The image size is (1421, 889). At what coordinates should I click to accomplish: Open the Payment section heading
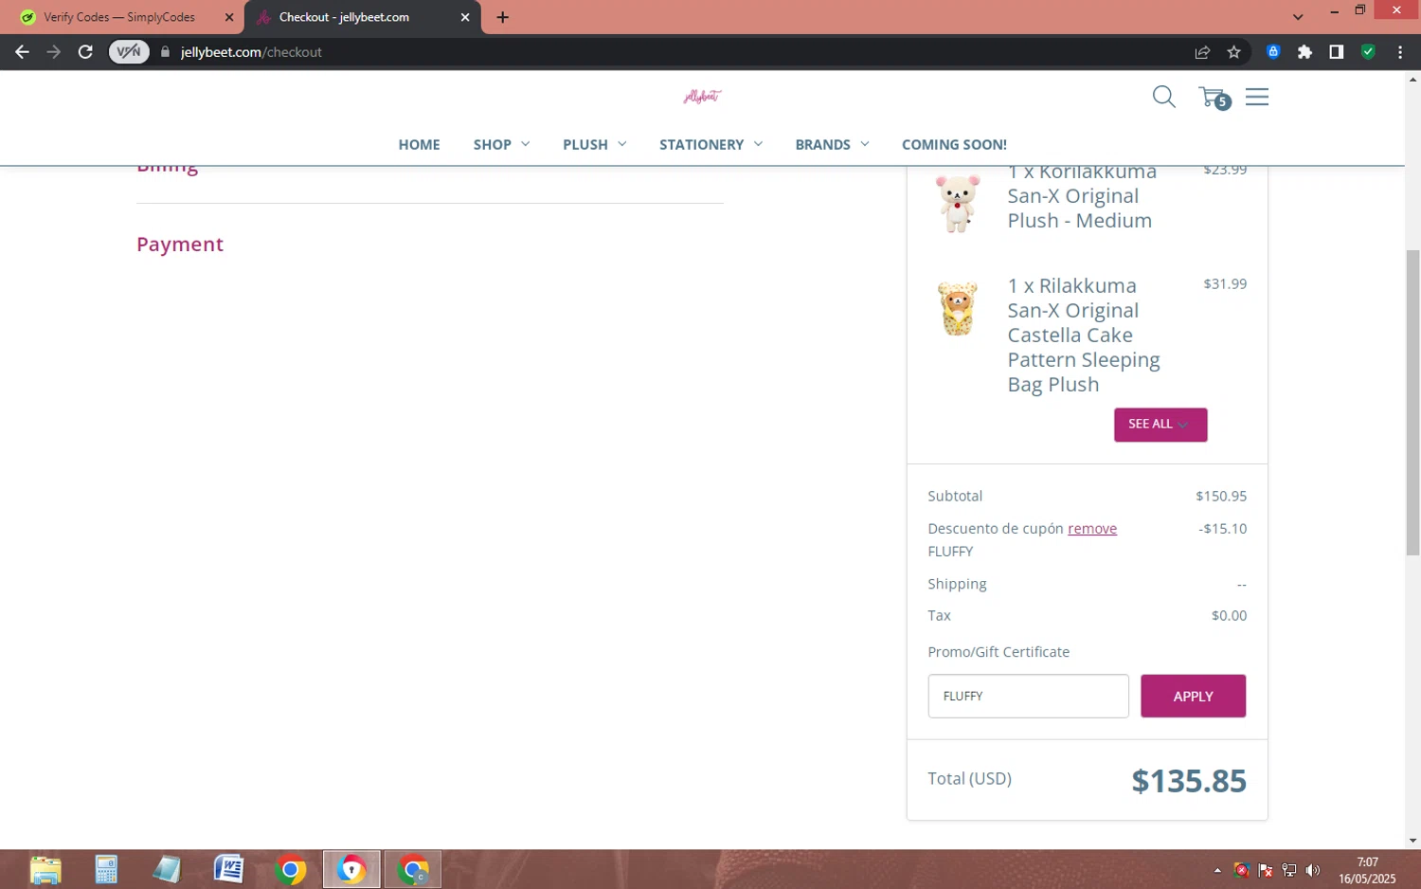pyautogui.click(x=180, y=245)
